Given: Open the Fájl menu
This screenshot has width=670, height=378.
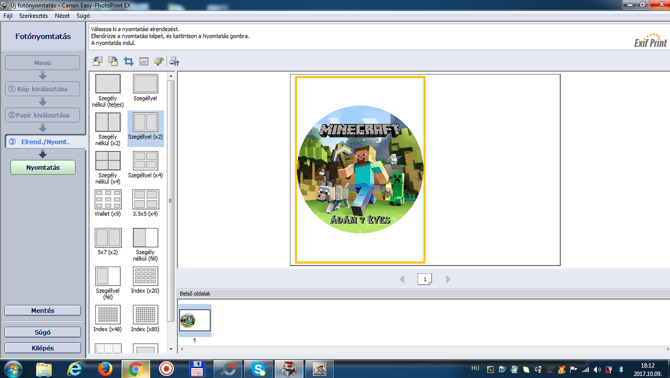Looking at the screenshot, I should click(8, 16).
